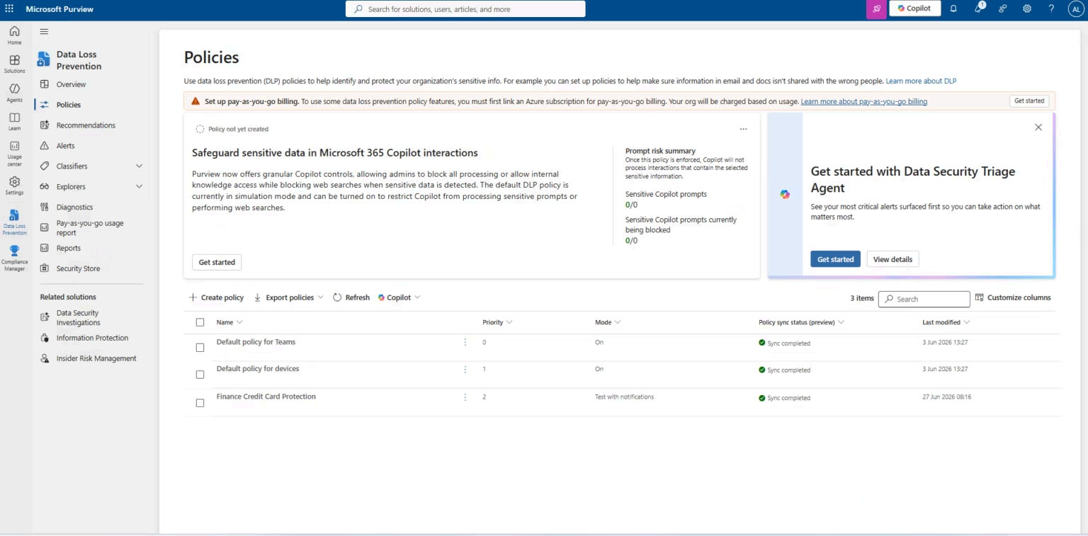
Task: Click Learn more about pay-as-you-go billing
Action: point(863,102)
